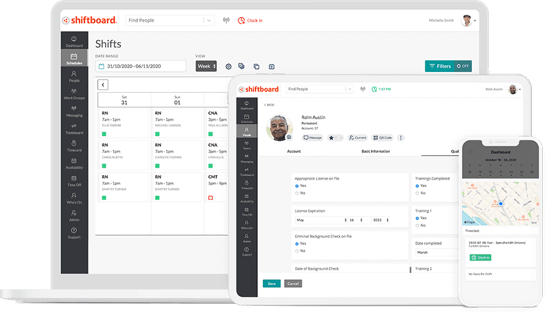
Task: Open the three-dot menu for Rolm Austin
Action: pyautogui.click(x=400, y=138)
